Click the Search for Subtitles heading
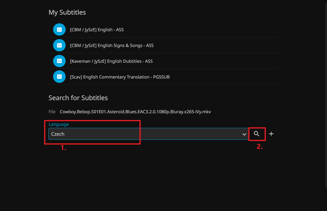The image size is (327, 211). pos(78,98)
